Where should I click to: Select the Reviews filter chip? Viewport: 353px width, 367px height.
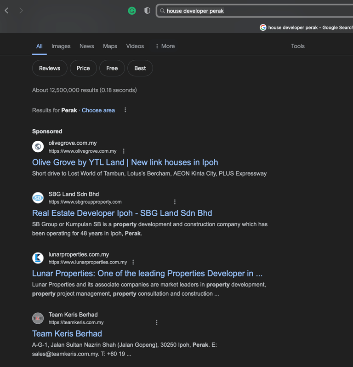pyautogui.click(x=50, y=68)
